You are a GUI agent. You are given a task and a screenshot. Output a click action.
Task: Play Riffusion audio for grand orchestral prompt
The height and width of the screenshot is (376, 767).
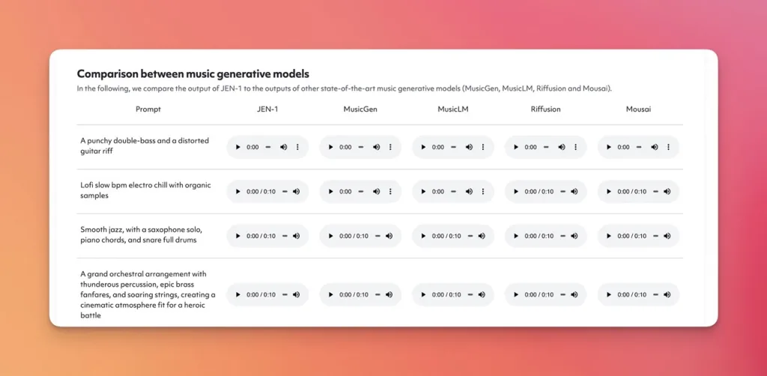517,295
